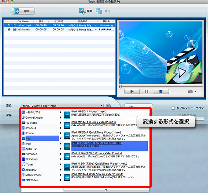Screen dimensions: 208x194
Task: Choose iPad MPEG-4 iTunes Video(*.m4v) text
Action: tap(93, 122)
